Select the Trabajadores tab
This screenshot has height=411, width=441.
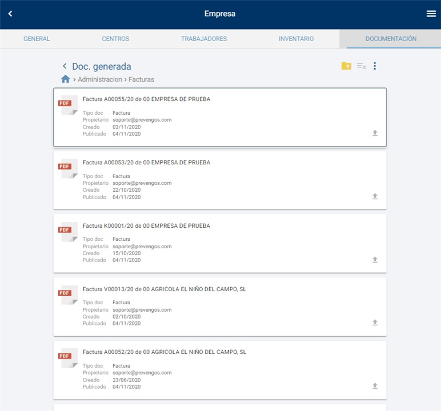tap(204, 39)
